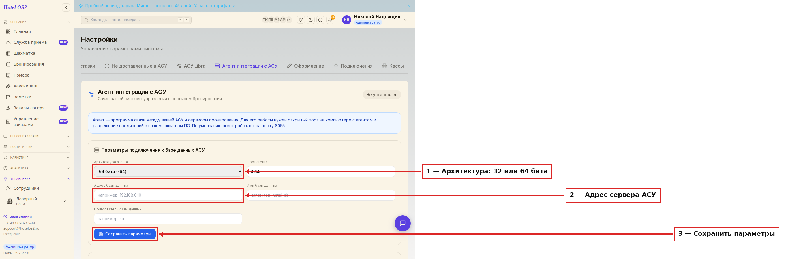Open Архитектура агента dropdown 64 бита
786x259 pixels.
click(x=168, y=172)
